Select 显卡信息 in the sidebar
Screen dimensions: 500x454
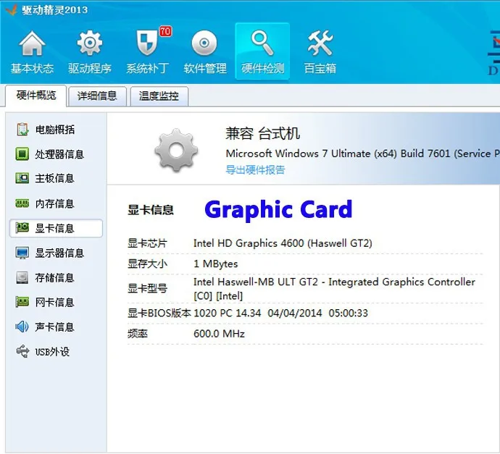(x=56, y=228)
